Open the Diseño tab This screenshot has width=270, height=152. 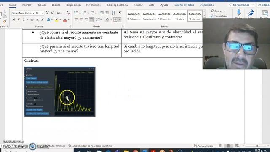56,5
